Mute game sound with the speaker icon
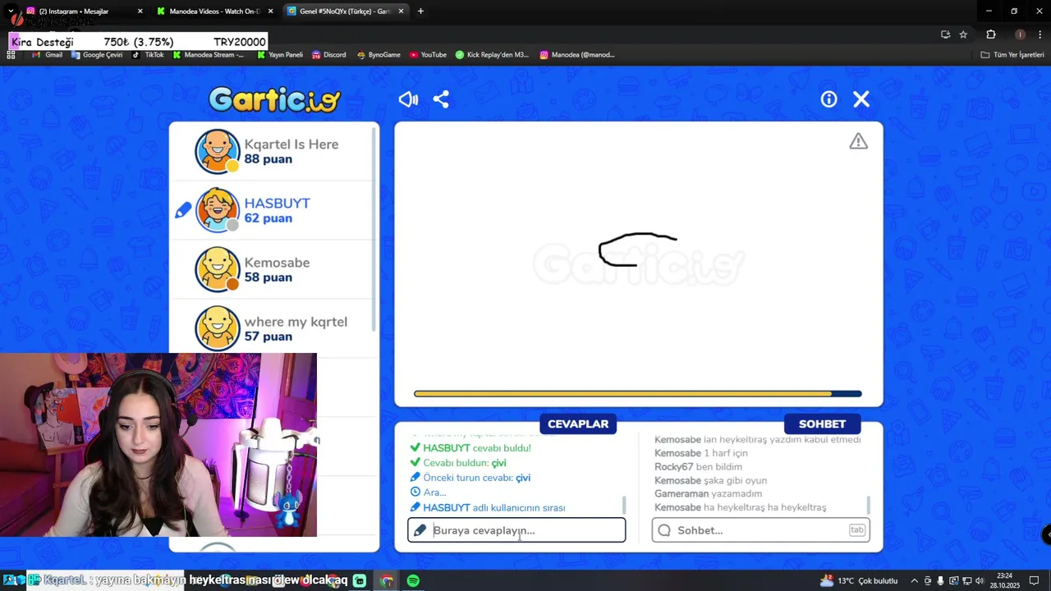 pyautogui.click(x=408, y=99)
